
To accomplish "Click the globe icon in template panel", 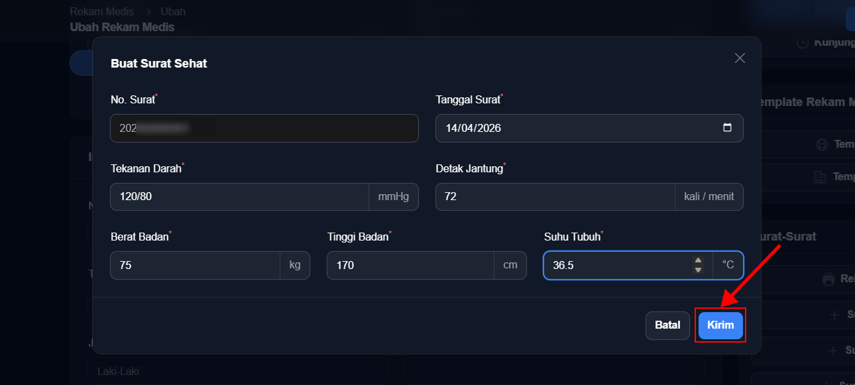I will (x=823, y=144).
